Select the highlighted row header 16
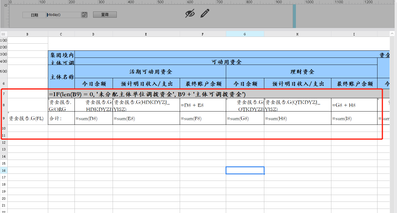 click(4, 171)
